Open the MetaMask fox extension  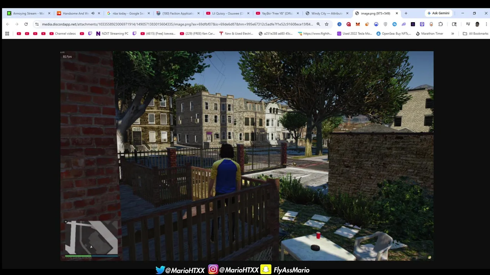[x=358, y=24]
